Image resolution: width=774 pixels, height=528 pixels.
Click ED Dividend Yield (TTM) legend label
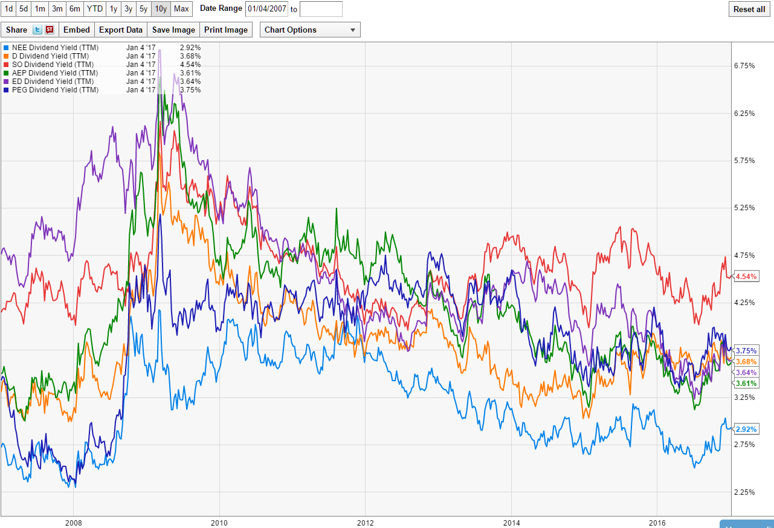pyautogui.click(x=53, y=82)
